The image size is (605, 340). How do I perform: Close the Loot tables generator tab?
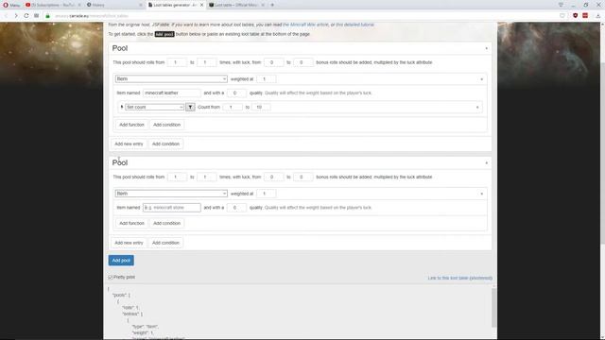click(201, 5)
